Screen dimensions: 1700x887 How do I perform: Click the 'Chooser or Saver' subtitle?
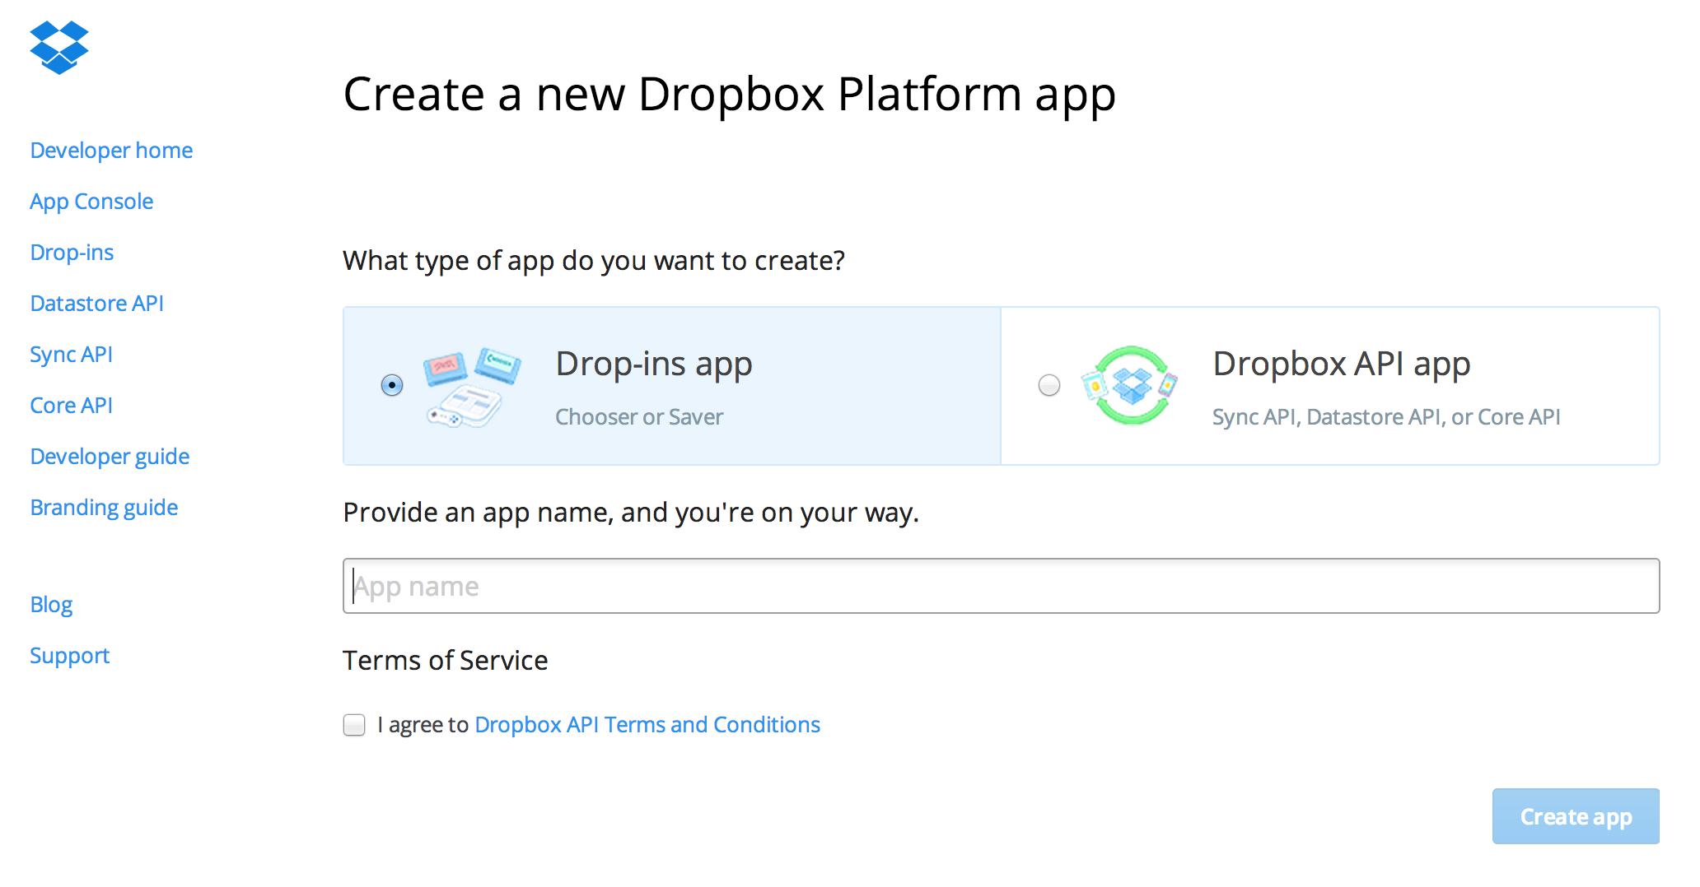[639, 417]
